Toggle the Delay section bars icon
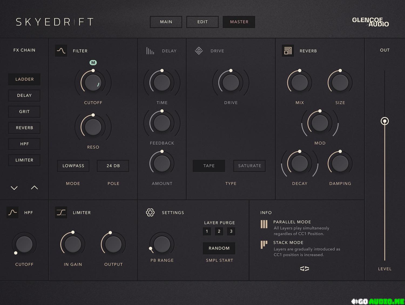Image resolution: width=405 pixels, height=305 pixels. click(150, 51)
